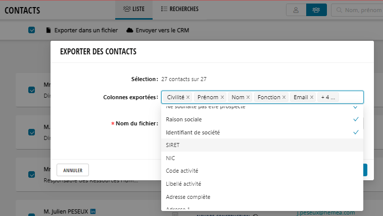Select NIC in column list
The width and height of the screenshot is (383, 216).
click(262, 158)
